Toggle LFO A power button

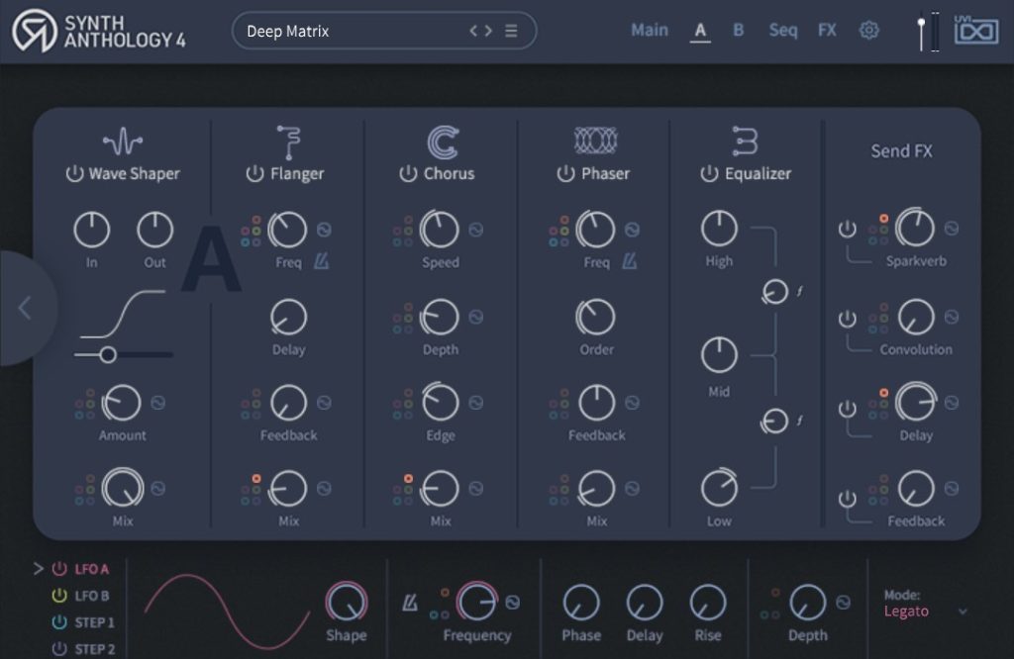[x=60, y=569]
